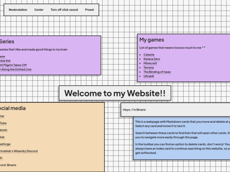This screenshot has width=230, height=172.
Task: Click the 'Select any card and move it' text
Action: coord(160,126)
